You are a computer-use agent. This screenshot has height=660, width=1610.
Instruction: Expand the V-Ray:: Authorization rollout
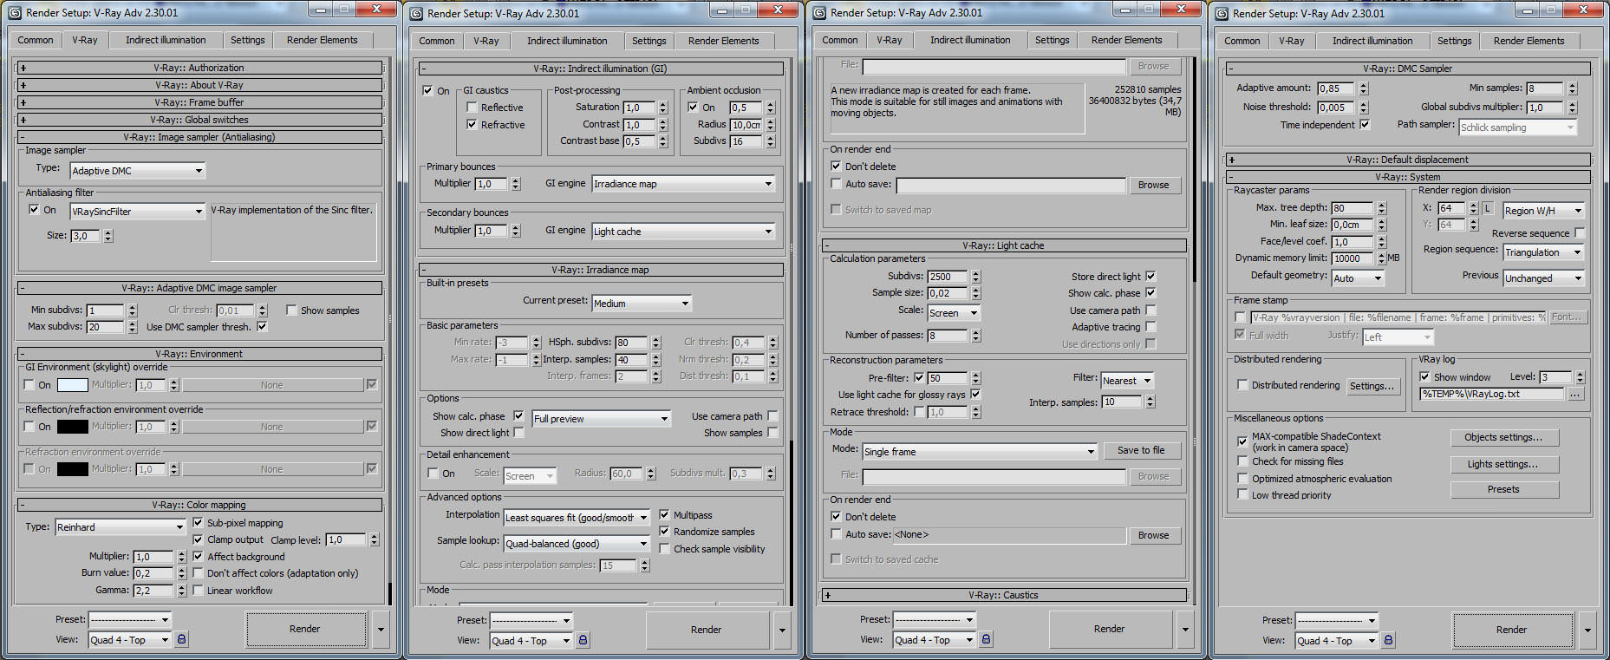tap(199, 68)
